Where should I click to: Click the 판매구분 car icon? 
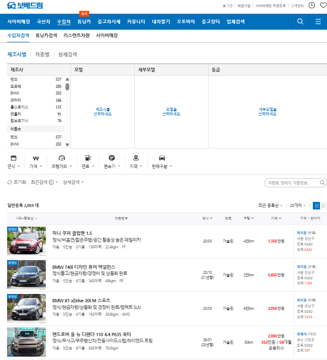point(162,158)
